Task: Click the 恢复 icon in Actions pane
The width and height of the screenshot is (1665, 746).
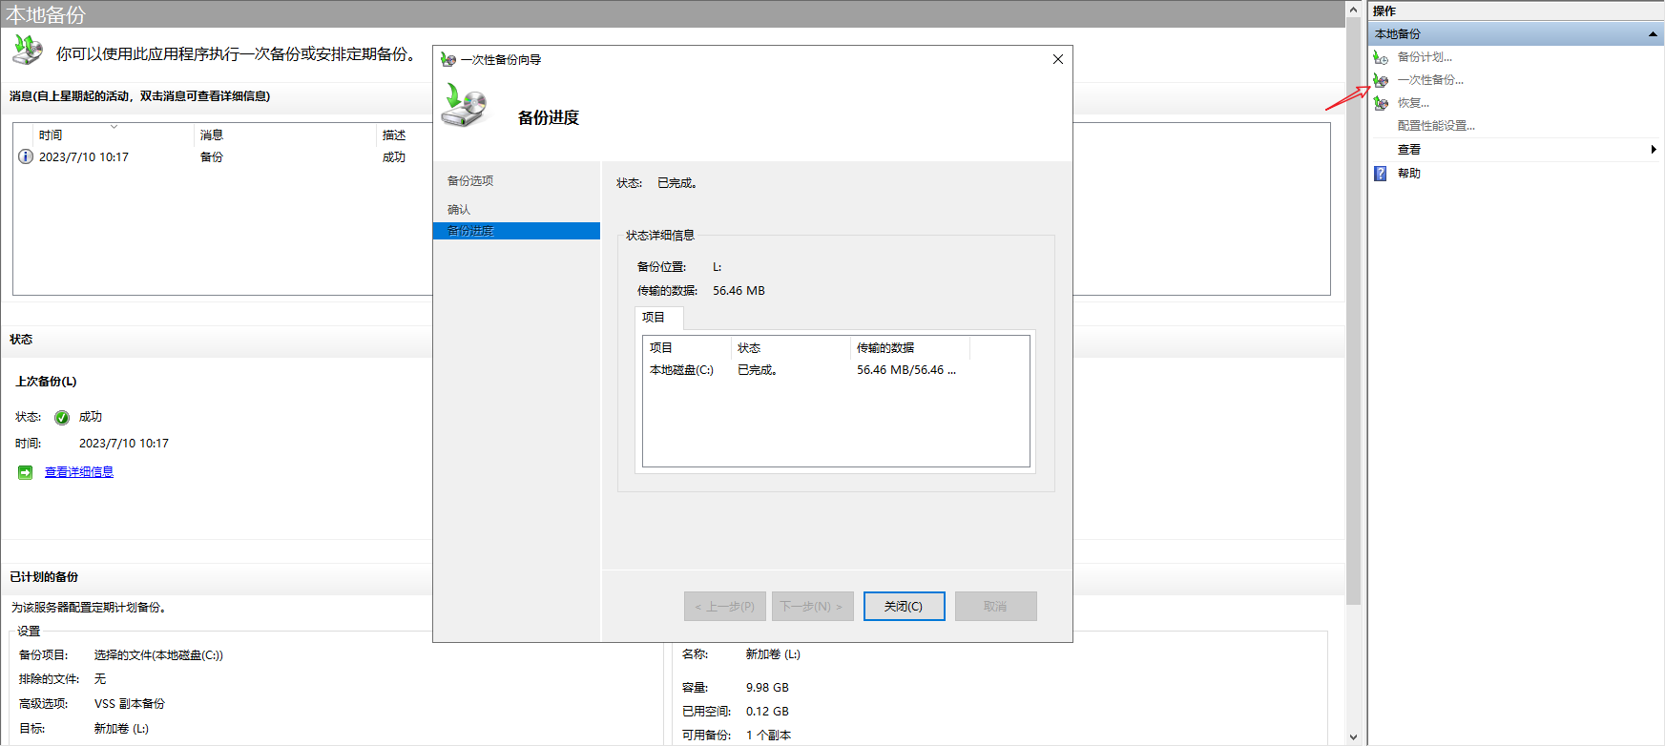Action: [1381, 103]
